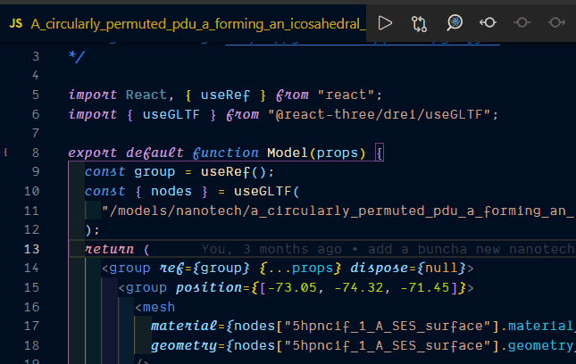The width and height of the screenshot is (576, 364).
Task: Click the red gutter change marker on line 8
Action: pyautogui.click(x=5, y=152)
